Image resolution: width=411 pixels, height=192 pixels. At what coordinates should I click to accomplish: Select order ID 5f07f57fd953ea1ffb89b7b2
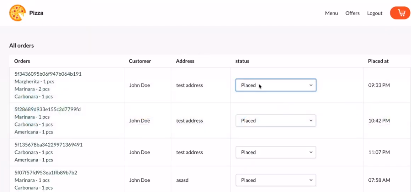[x=46, y=173]
